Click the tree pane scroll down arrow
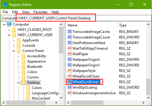The image size is (152, 106). [61, 98]
